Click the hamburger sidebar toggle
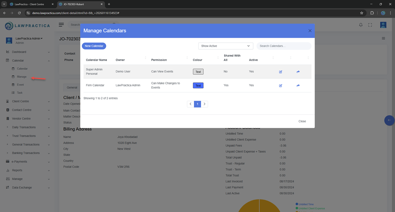 click(61, 25)
